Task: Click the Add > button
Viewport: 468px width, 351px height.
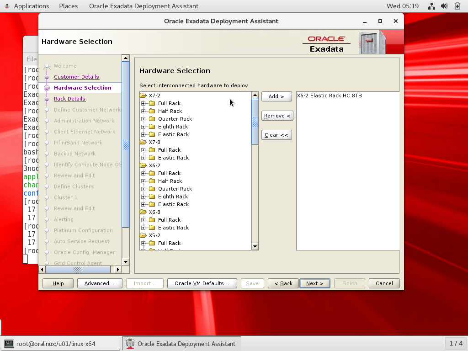Action: tap(276, 96)
